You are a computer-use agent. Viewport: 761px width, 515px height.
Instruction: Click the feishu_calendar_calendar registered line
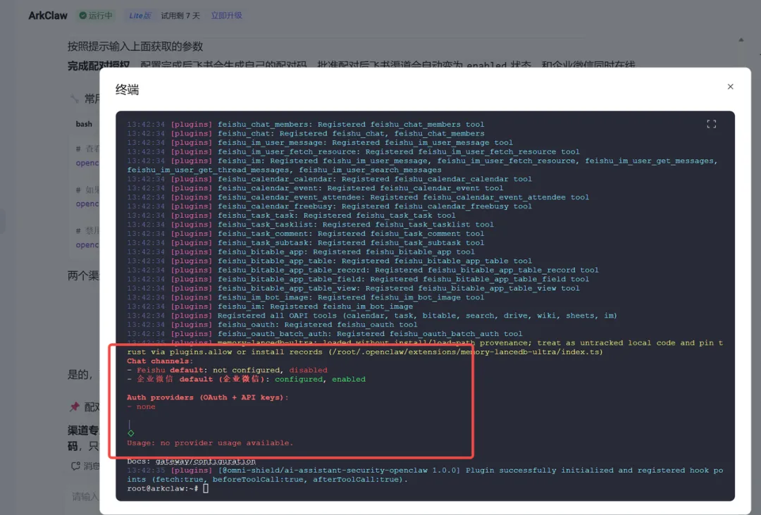point(330,179)
